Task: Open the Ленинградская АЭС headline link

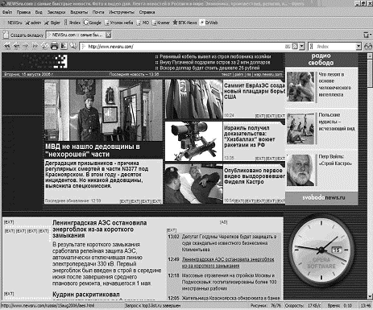Action: click(100, 229)
